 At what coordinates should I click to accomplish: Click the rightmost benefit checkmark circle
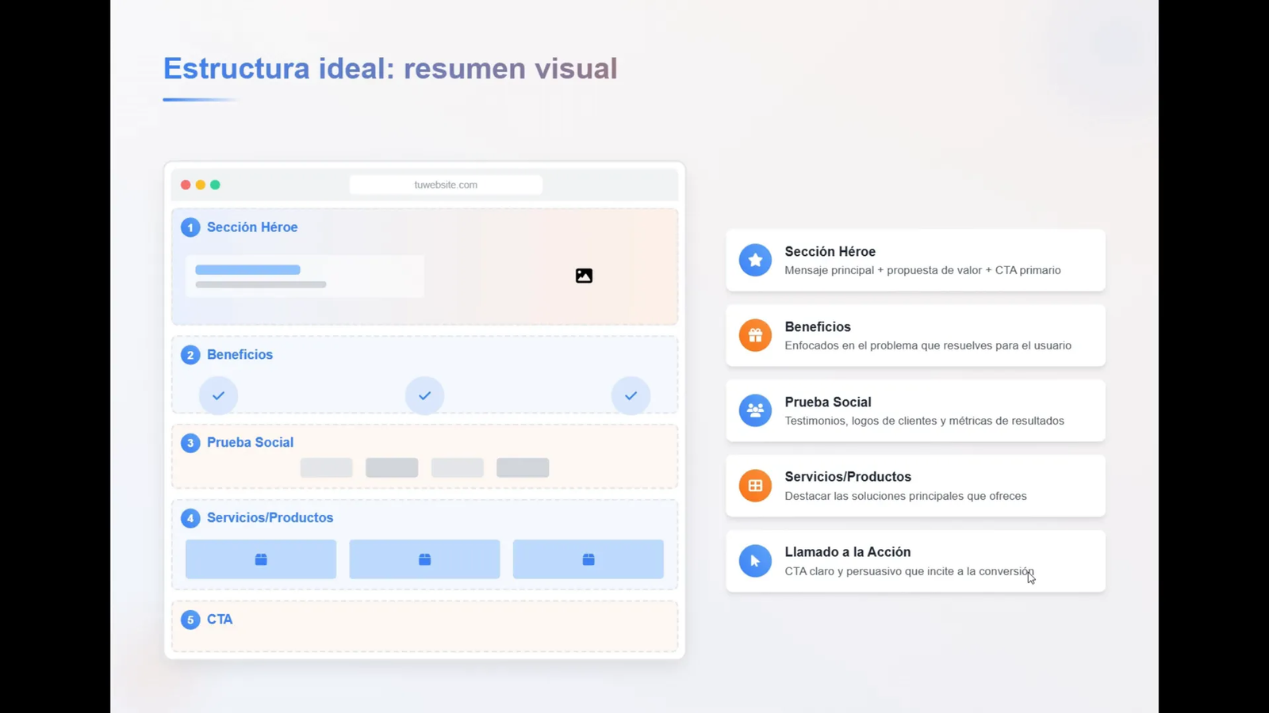point(631,395)
